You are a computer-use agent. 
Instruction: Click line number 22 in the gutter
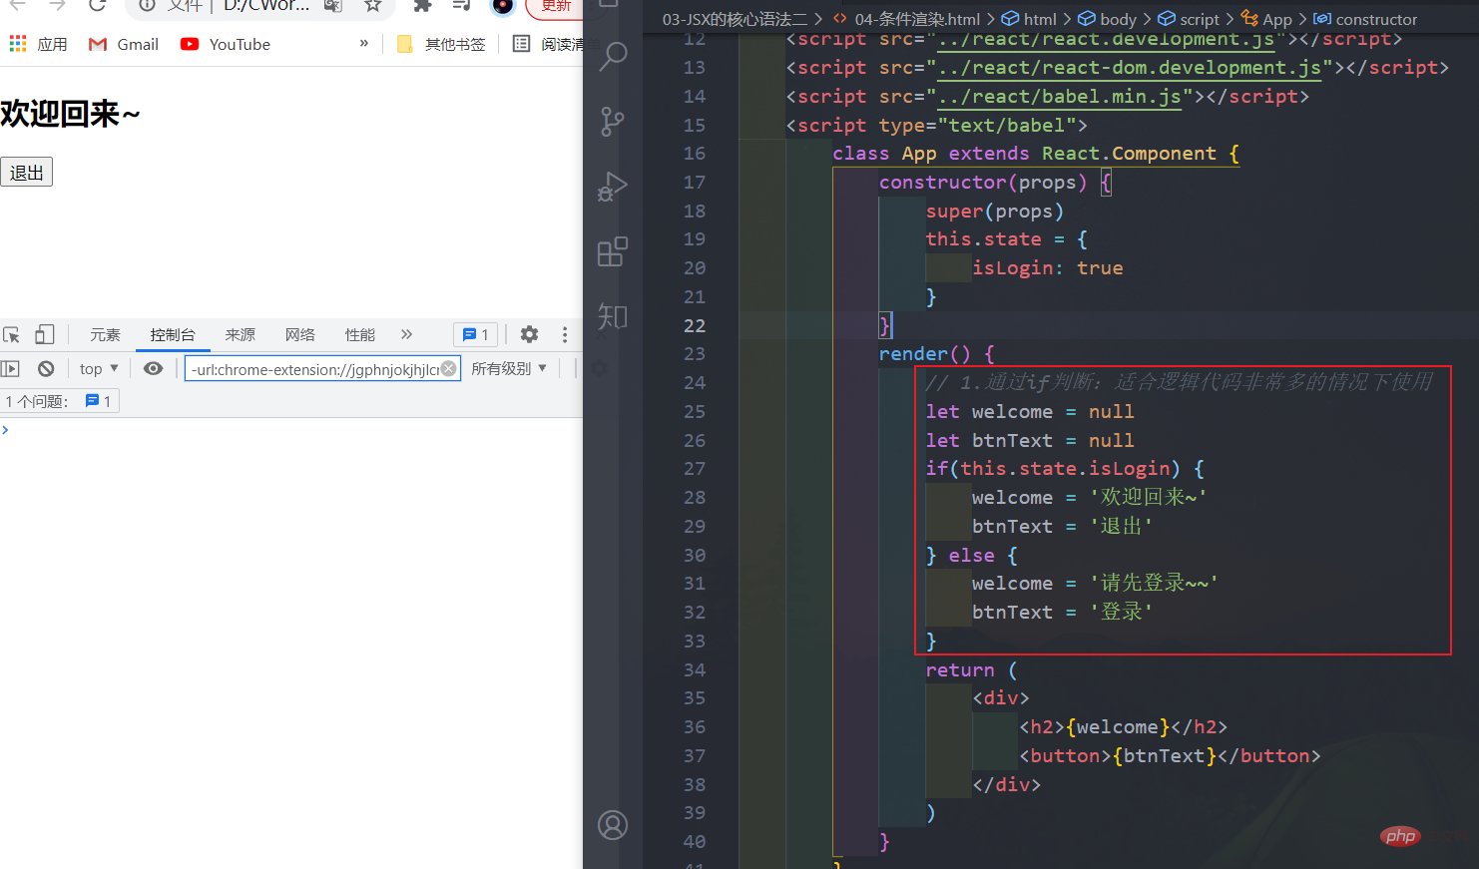(x=695, y=325)
